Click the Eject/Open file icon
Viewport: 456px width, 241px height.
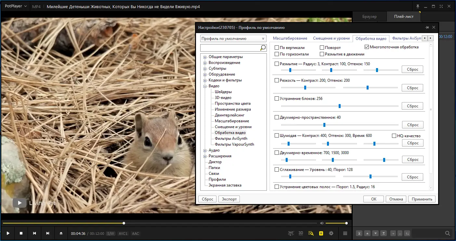61,233
